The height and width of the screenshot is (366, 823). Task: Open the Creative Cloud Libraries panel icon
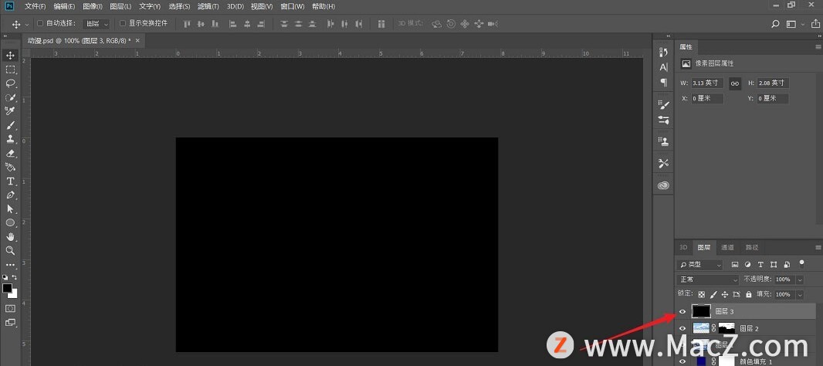[663, 185]
